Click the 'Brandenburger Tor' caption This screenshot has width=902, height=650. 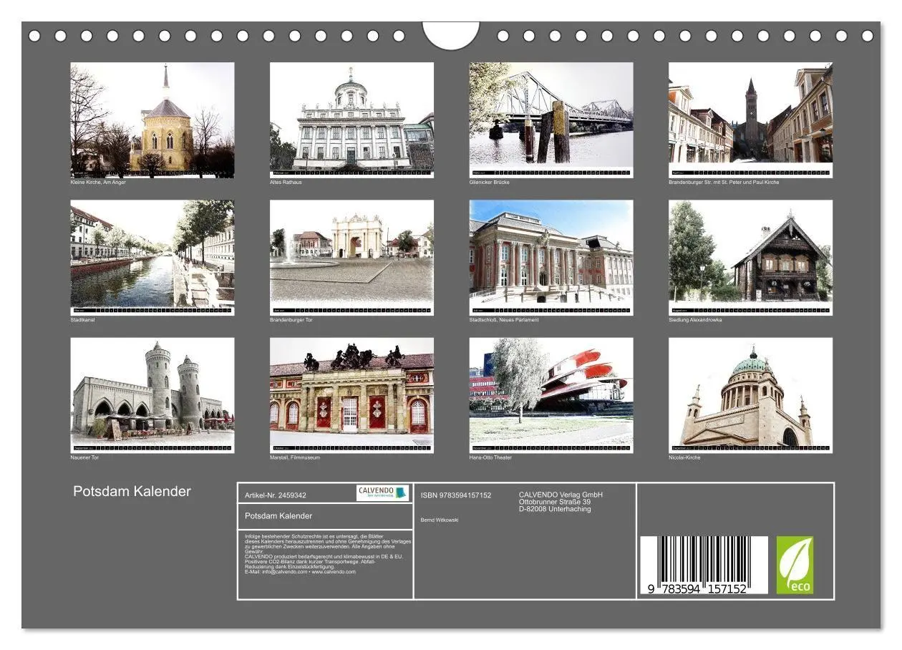tap(291, 320)
